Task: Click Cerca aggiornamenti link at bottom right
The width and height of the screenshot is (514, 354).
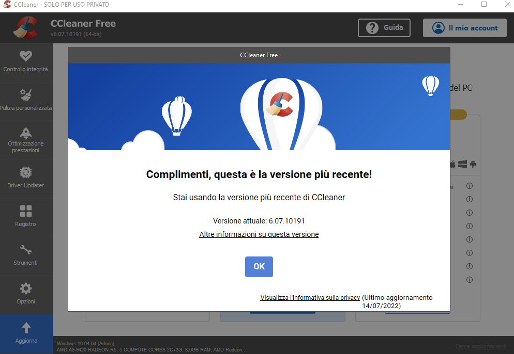Action: [480, 346]
